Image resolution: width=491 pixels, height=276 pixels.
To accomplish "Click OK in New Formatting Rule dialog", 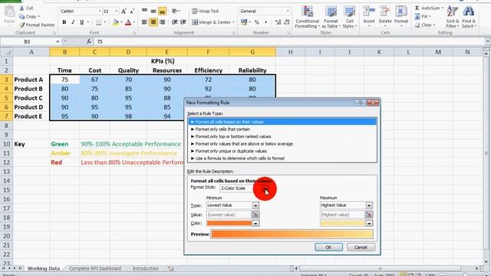I will [x=328, y=247].
